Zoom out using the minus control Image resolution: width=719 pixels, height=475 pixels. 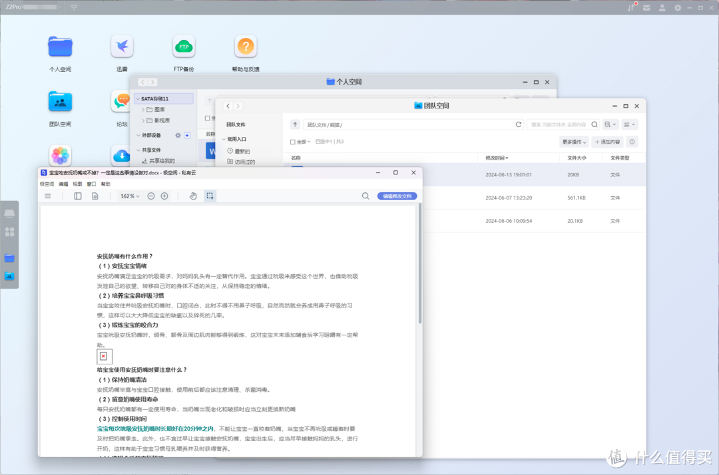click(152, 196)
